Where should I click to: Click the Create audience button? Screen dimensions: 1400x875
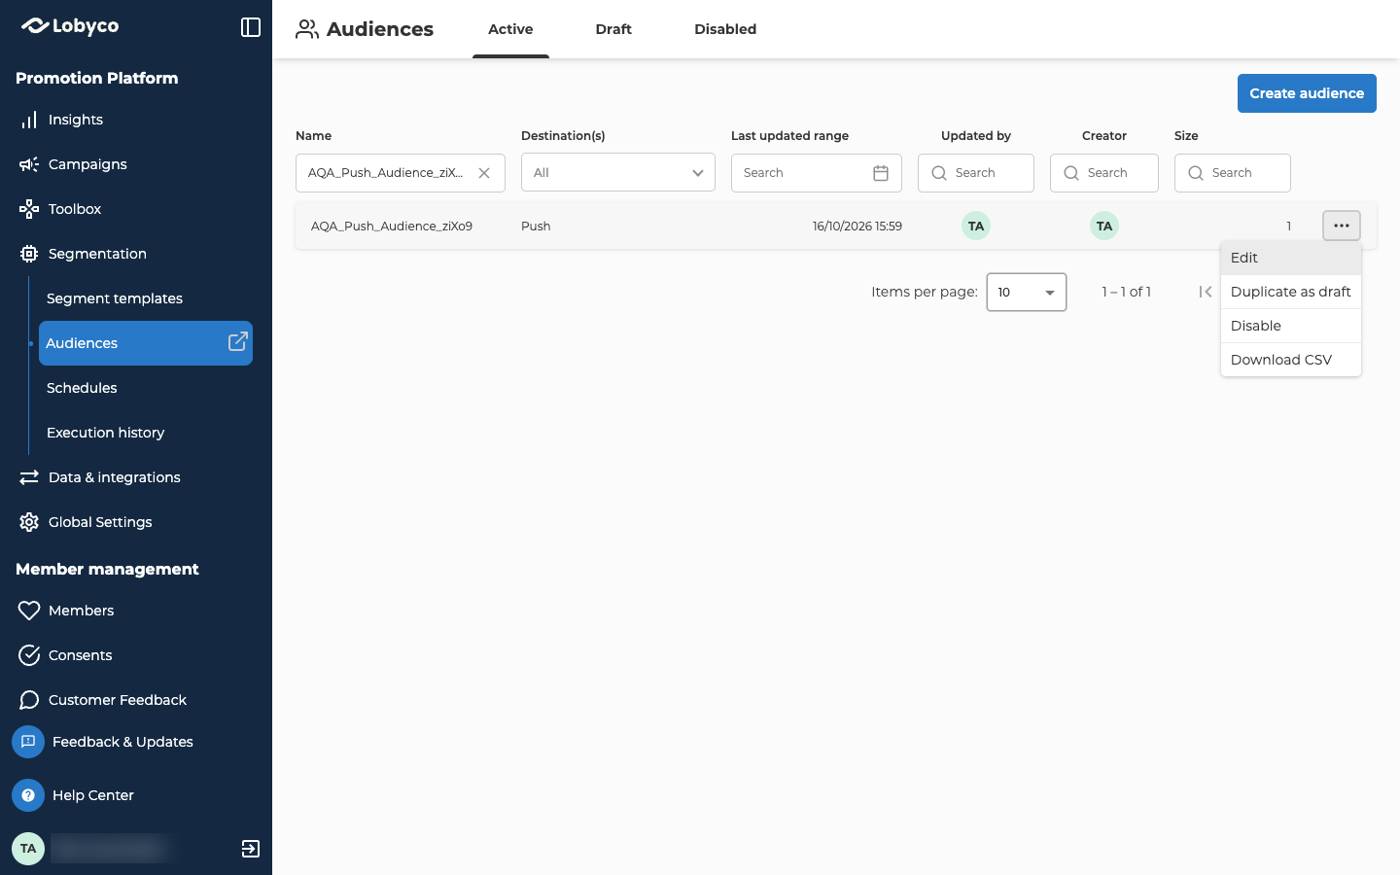click(1307, 93)
